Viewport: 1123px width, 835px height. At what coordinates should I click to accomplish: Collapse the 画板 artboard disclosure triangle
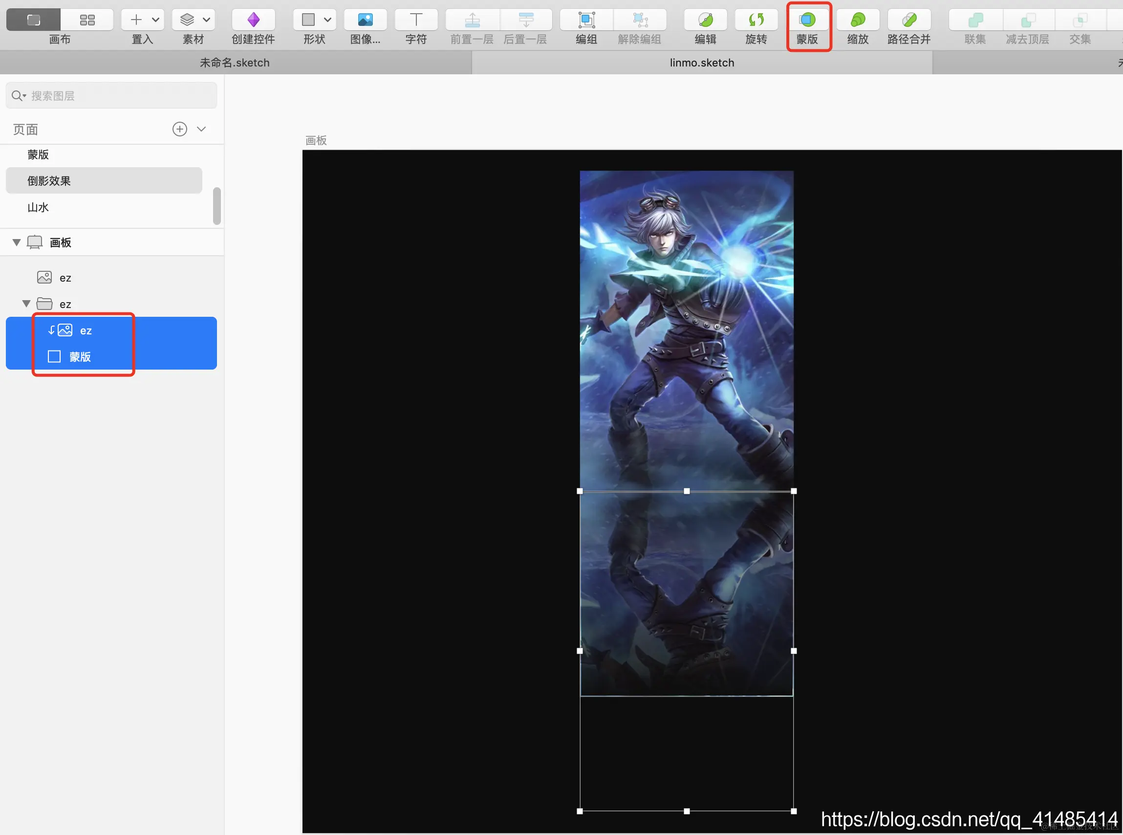pos(17,242)
